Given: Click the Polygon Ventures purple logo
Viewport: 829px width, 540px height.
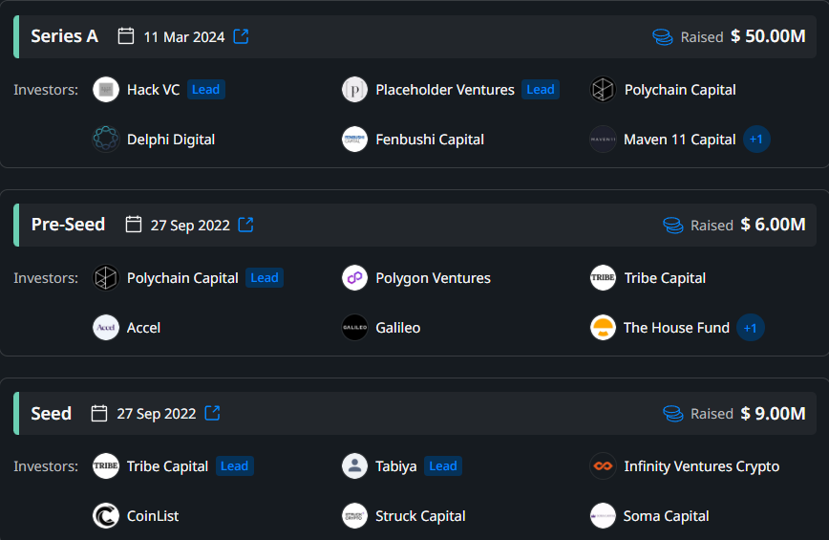Looking at the screenshot, I should point(354,278).
